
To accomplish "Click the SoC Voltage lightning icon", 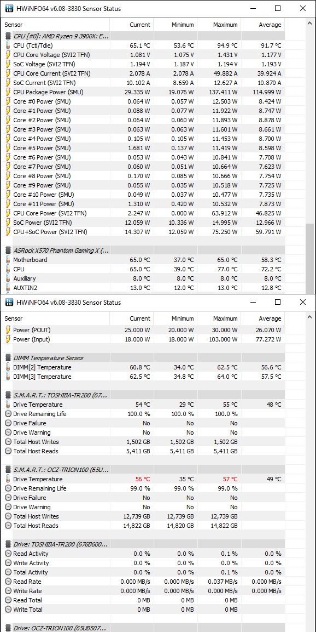I will pyautogui.click(x=8, y=64).
